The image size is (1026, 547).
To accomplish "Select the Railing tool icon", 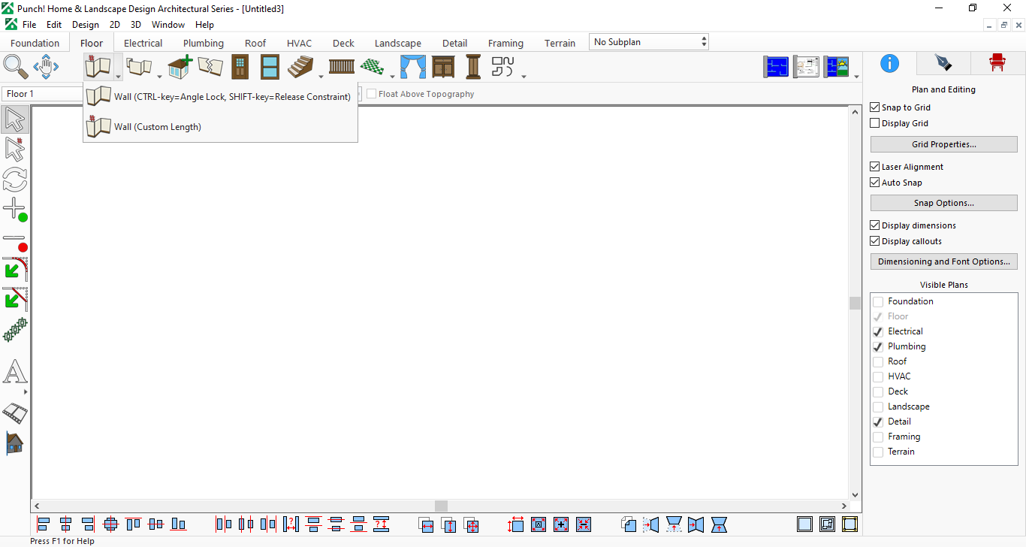I will (342, 67).
